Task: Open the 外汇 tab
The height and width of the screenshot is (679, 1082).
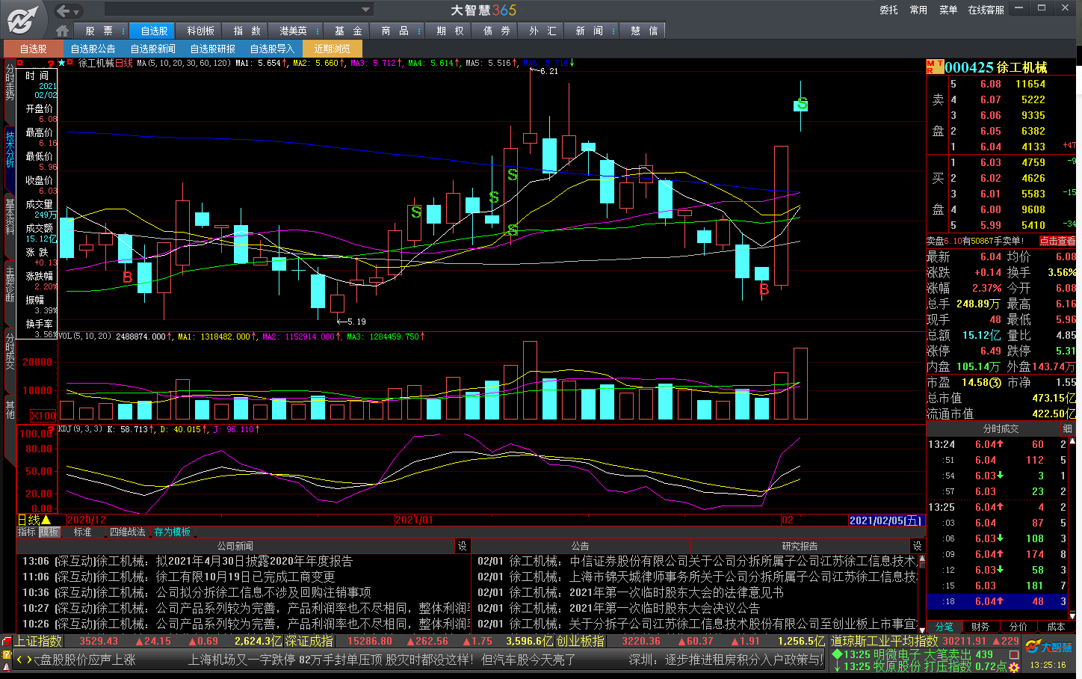Action: click(x=542, y=31)
